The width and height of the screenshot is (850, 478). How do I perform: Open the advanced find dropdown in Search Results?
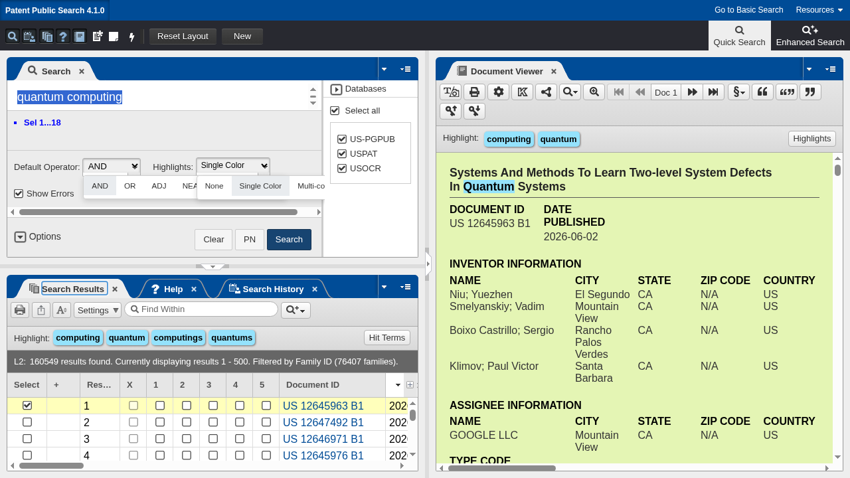click(296, 310)
